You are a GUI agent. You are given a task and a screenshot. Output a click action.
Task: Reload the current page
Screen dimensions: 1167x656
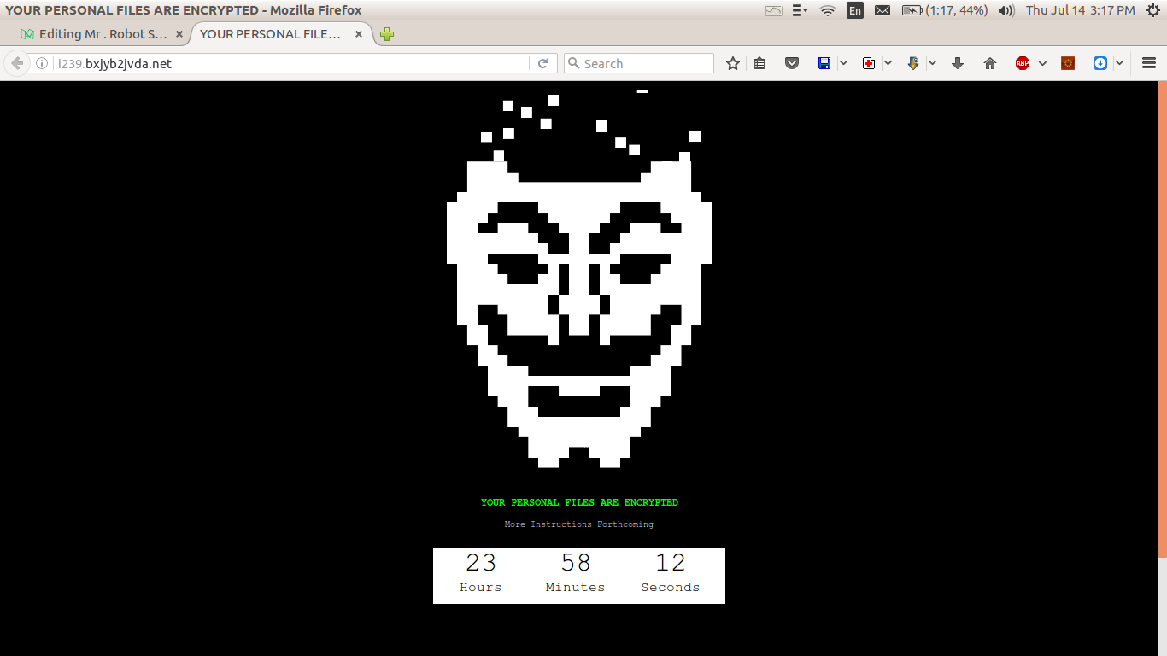(542, 63)
